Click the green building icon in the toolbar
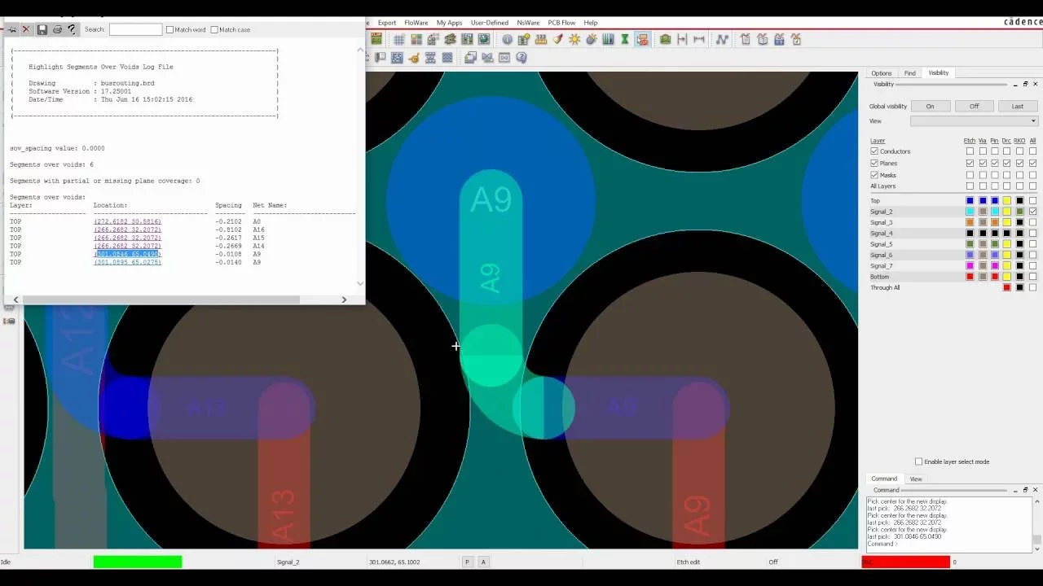Image resolution: width=1043 pixels, height=586 pixels. click(666, 39)
